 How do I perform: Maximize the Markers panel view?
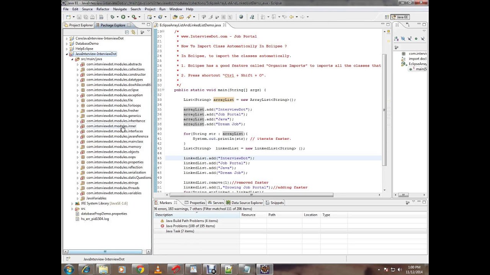[424, 202]
